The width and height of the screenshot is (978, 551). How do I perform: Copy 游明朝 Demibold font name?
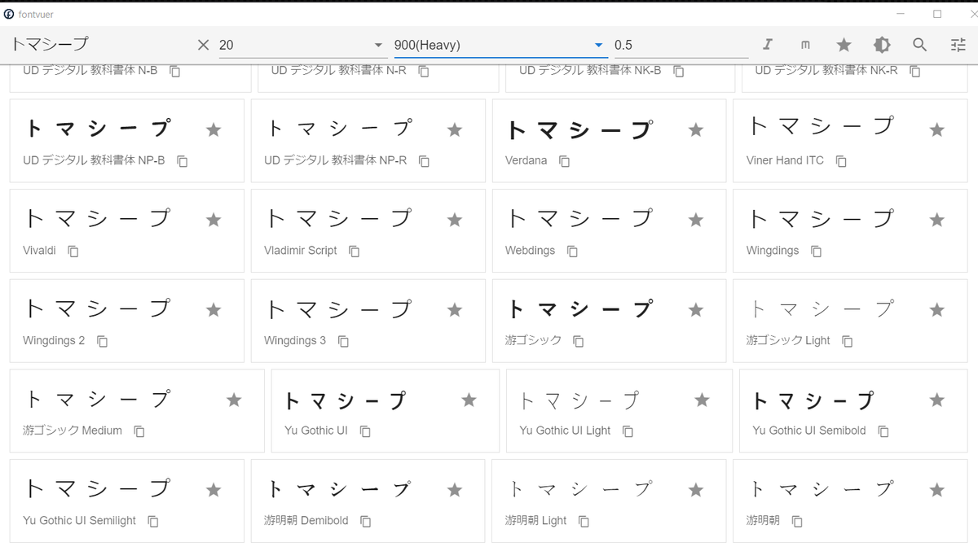coord(365,521)
